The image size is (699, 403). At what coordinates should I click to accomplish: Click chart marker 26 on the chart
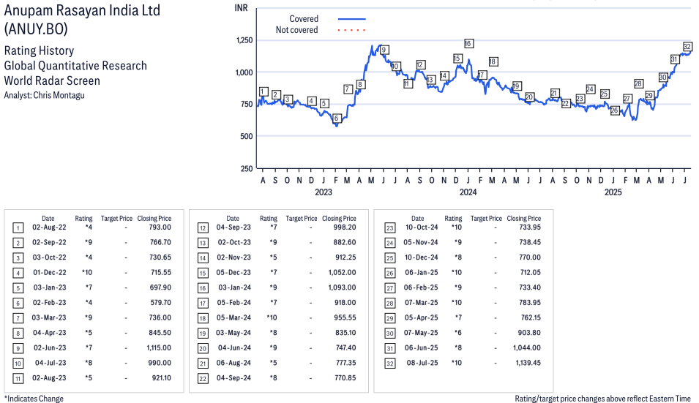615,110
